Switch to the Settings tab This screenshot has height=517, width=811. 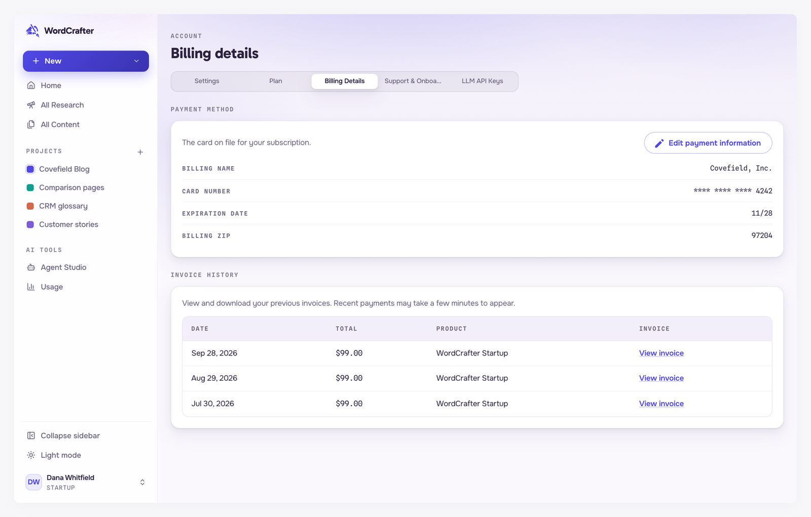point(207,81)
